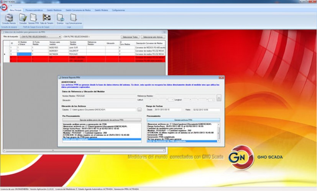The image size is (317, 191).
Task: Run Ejecutar análisis previo de generación
Action: (102, 120)
